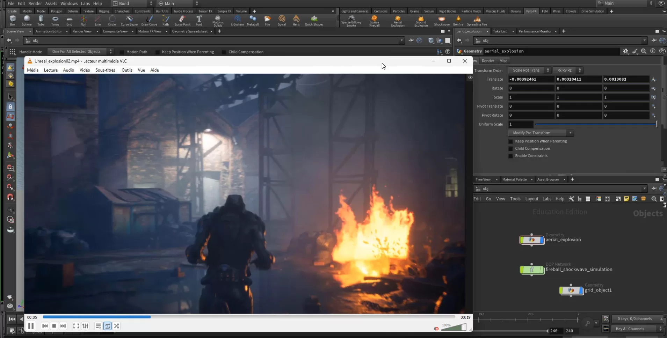Toggle display flag on aerial_explosion node
667x338 pixels.
point(542,240)
